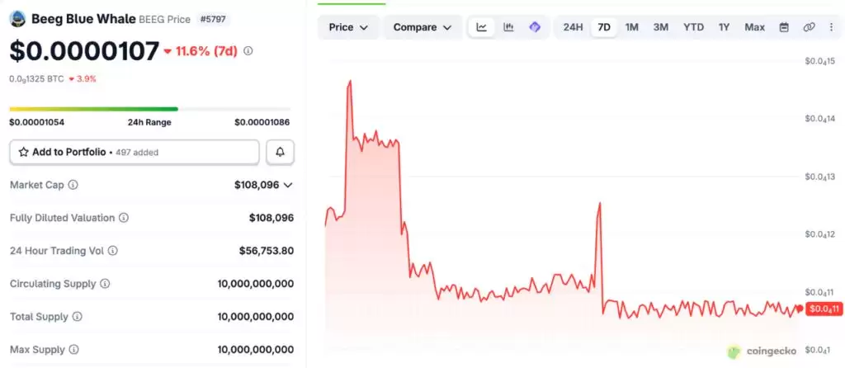Switch chart to 1M range

(x=631, y=27)
